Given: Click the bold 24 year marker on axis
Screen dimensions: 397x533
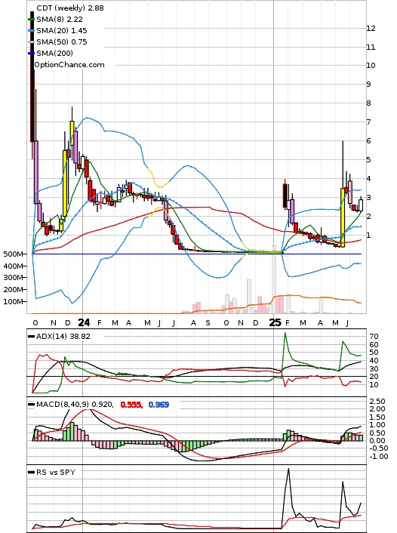Looking at the screenshot, I should [84, 322].
